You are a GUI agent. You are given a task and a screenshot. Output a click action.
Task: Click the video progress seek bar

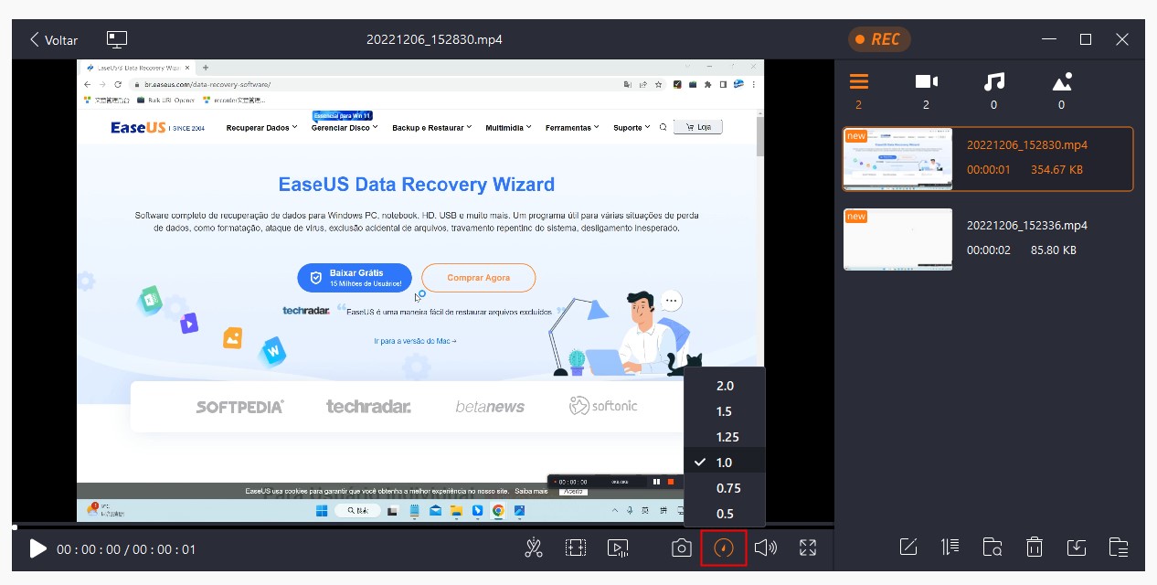click(x=423, y=527)
